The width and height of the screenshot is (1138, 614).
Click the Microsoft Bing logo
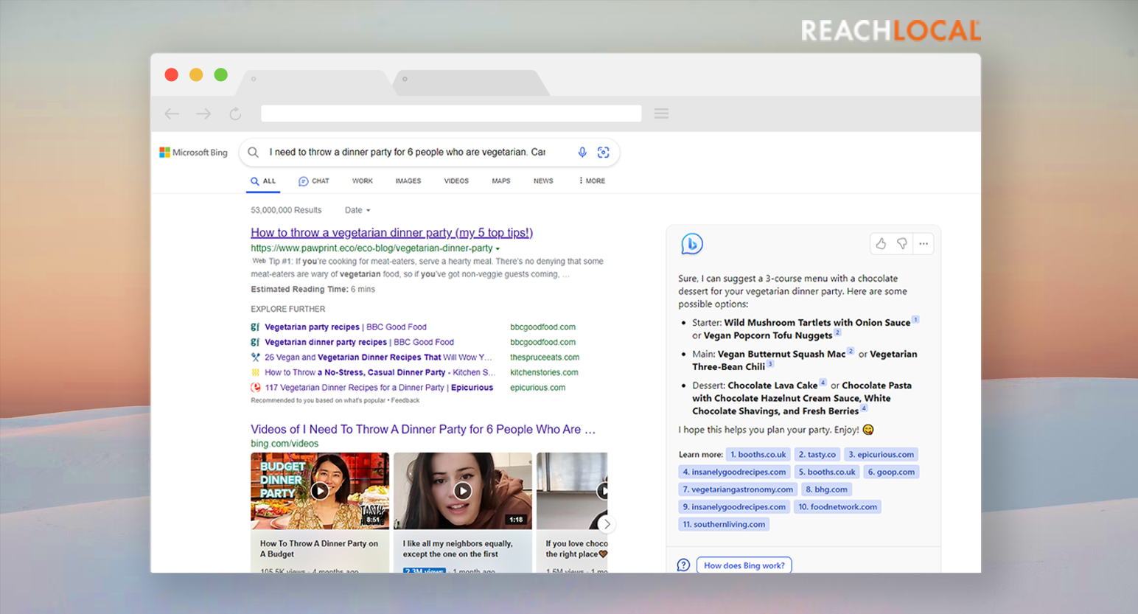193,153
